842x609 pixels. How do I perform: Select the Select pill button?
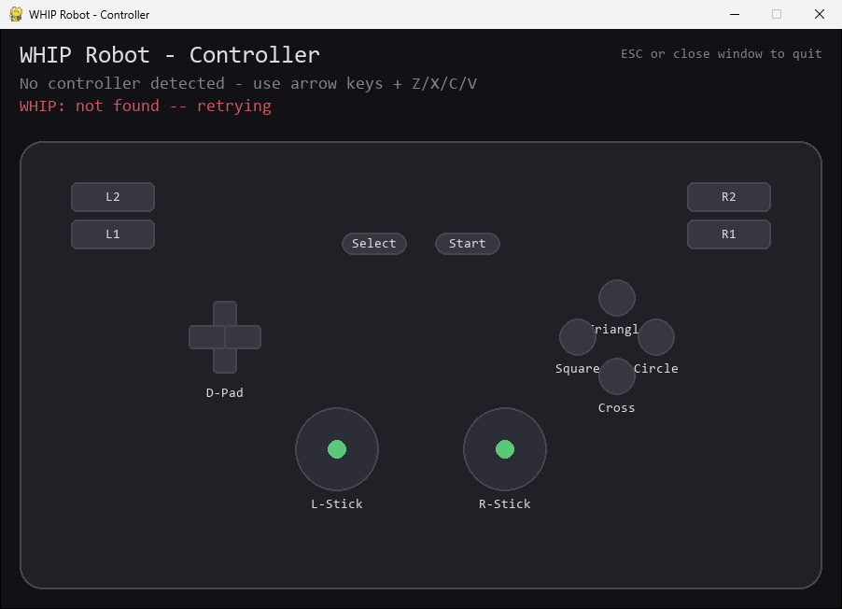(374, 244)
